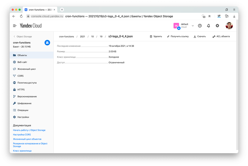The width and height of the screenshot is (248, 166).
Task: Click cron-functions breadcrumb link
Action: (66, 36)
